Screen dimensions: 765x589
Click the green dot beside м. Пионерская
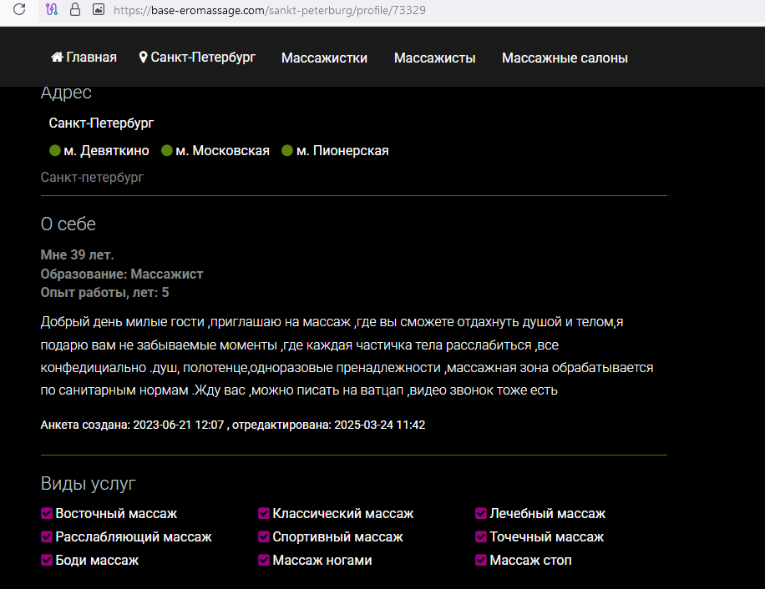tap(287, 151)
